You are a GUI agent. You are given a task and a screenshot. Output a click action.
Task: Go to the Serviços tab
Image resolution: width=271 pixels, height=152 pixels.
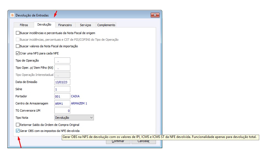[85, 25]
